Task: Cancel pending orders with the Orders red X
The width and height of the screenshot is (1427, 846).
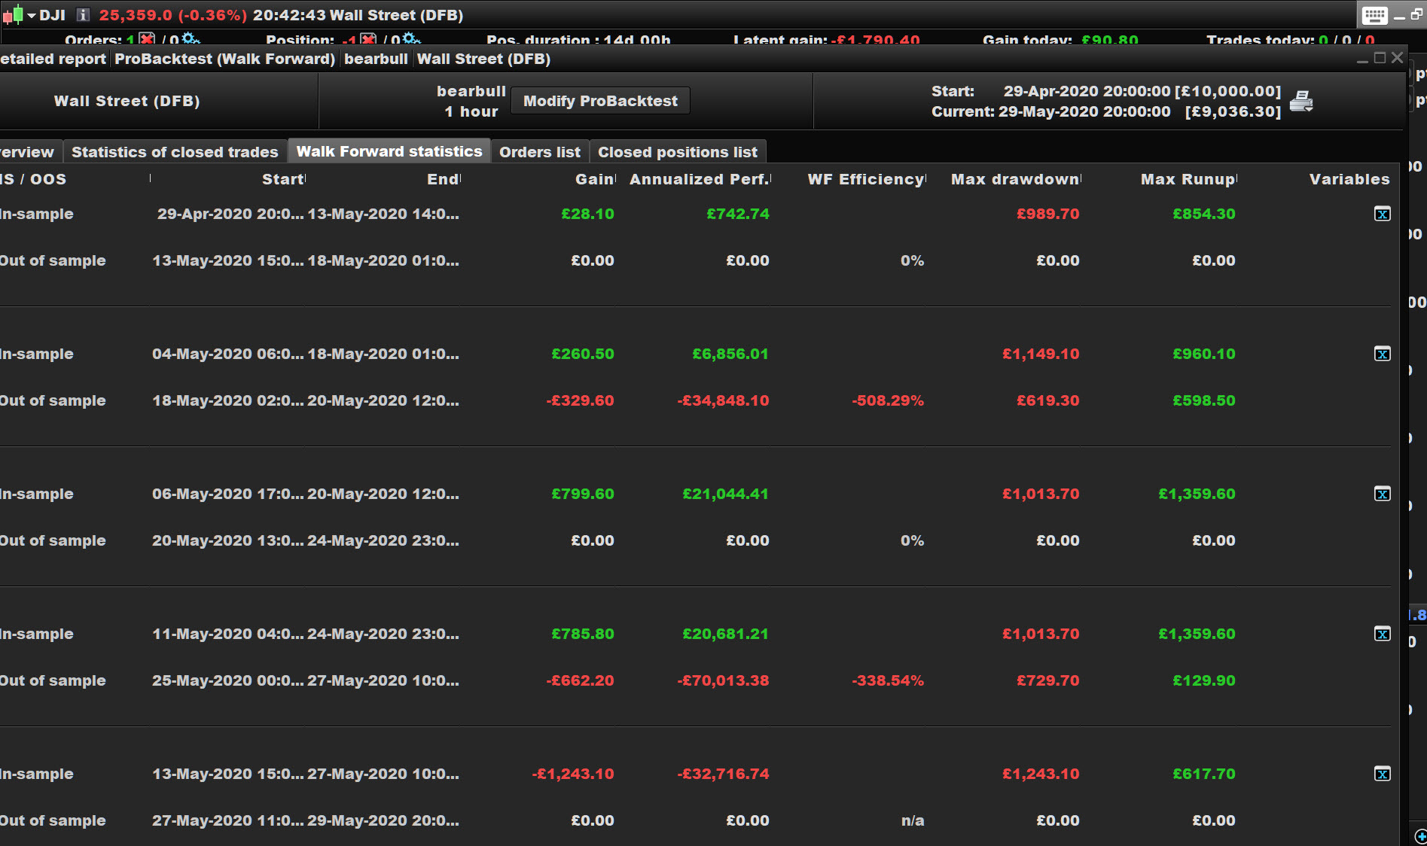Action: [x=147, y=39]
